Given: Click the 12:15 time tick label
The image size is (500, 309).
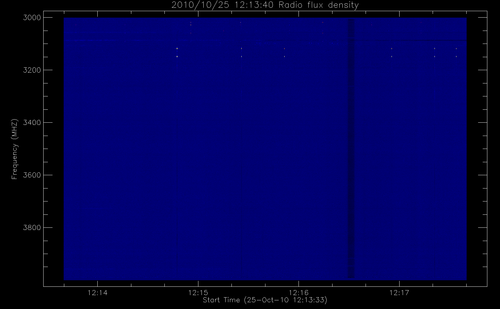Looking at the screenshot, I should pyautogui.click(x=198, y=293).
